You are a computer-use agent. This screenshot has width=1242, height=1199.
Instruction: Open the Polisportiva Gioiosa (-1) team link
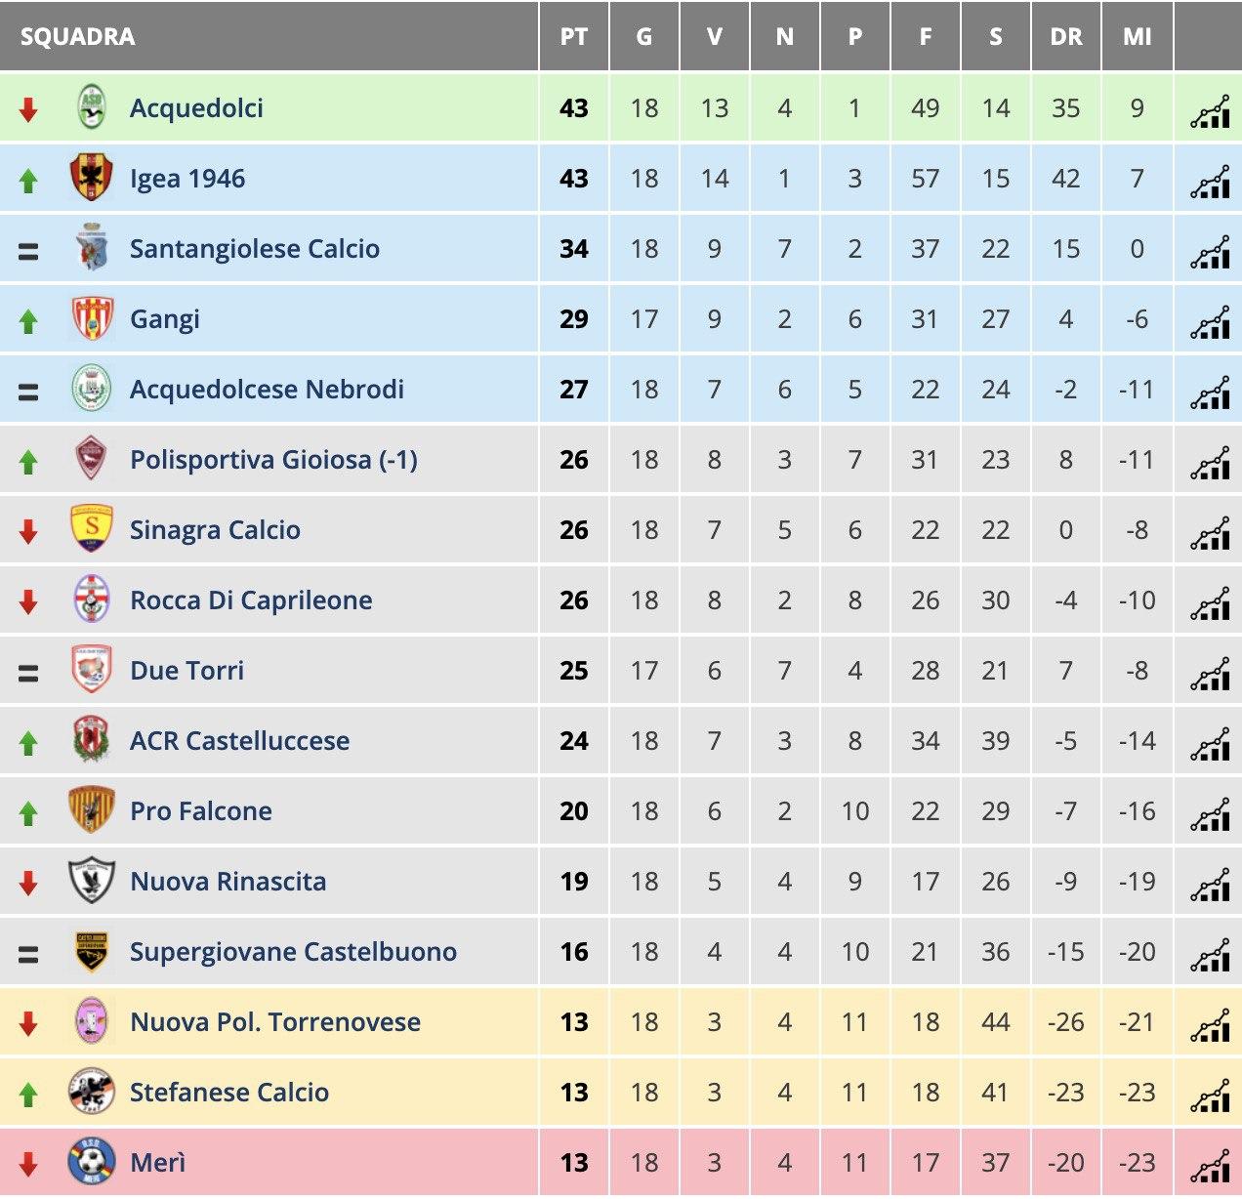pos(273,460)
